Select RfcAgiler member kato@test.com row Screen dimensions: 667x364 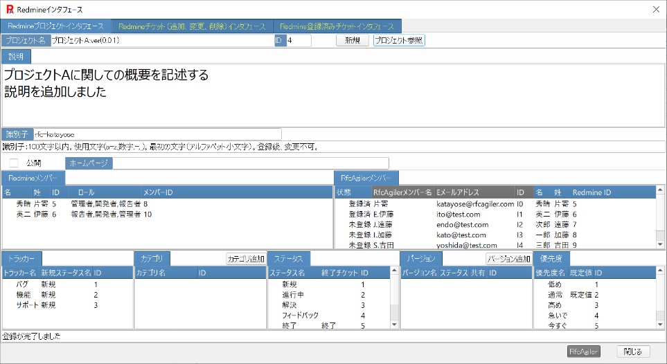(x=495, y=235)
